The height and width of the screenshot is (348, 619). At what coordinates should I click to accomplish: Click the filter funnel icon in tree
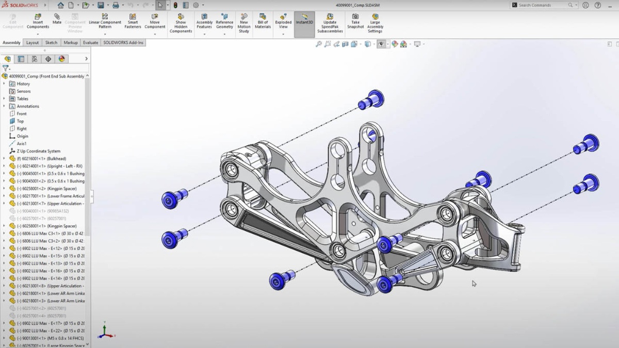tap(6, 68)
